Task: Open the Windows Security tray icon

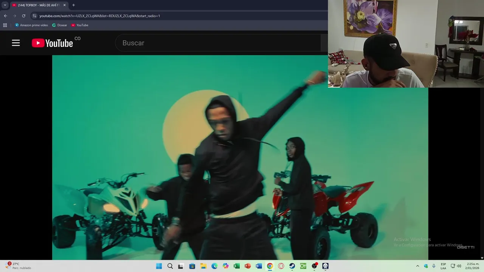Action: click(x=426, y=266)
